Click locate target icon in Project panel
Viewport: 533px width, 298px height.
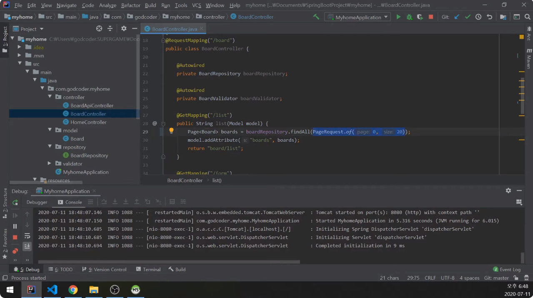[x=99, y=29]
